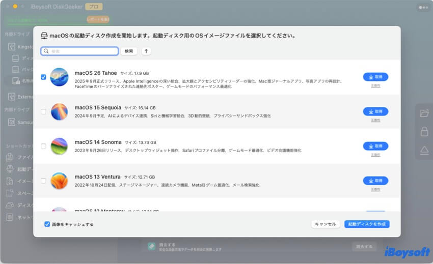Click the eject icon in right toolbar
This screenshot has width=433, height=264.
click(424, 150)
